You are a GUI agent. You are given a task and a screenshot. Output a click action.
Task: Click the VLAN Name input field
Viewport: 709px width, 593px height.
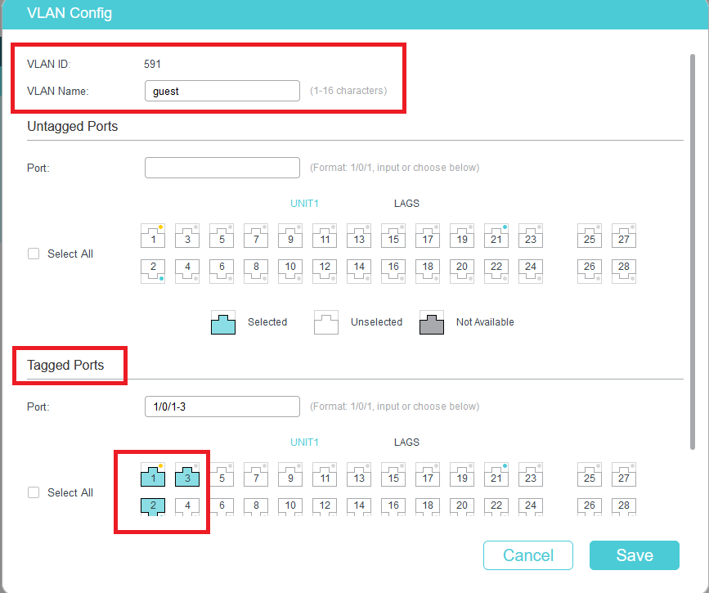(x=222, y=91)
